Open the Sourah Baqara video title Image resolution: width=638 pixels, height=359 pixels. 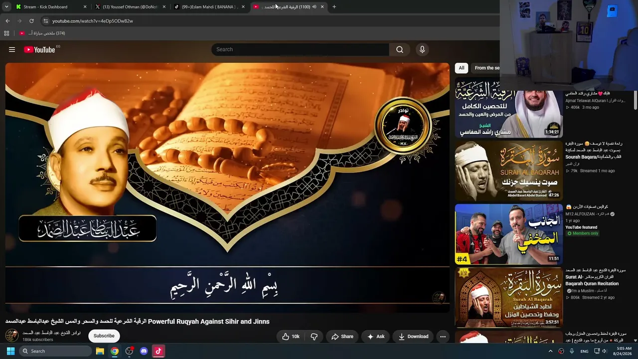click(x=594, y=150)
